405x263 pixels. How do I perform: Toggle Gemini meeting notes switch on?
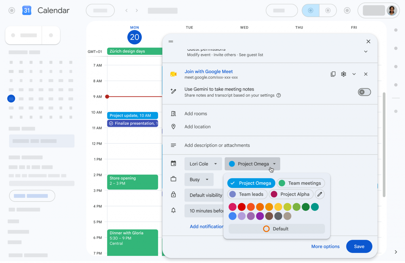pyautogui.click(x=364, y=92)
